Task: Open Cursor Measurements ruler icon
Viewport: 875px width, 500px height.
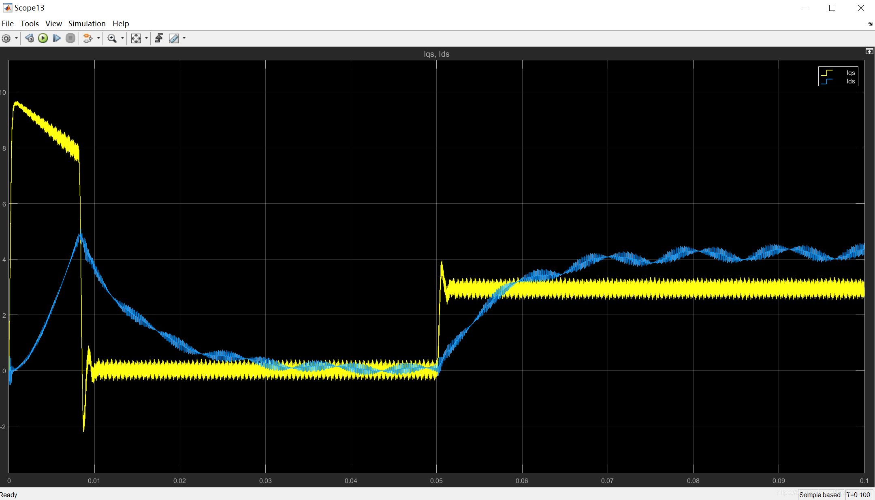Action: (174, 38)
